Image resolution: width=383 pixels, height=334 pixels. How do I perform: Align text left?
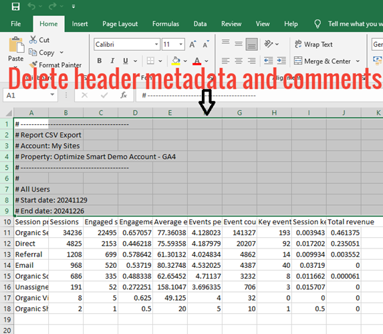tap(225, 61)
